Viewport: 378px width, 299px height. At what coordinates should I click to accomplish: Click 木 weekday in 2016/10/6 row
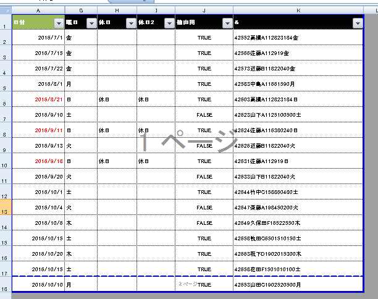tap(81, 222)
